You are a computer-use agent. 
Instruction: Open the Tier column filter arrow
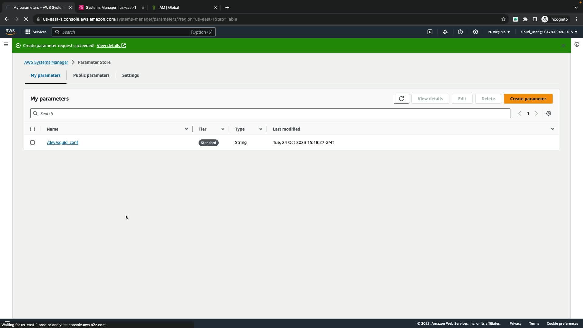click(223, 129)
